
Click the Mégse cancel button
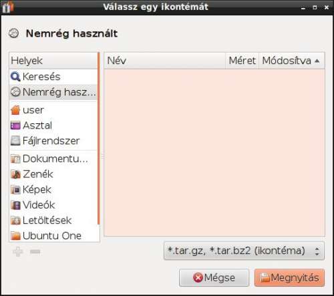pos(214,277)
